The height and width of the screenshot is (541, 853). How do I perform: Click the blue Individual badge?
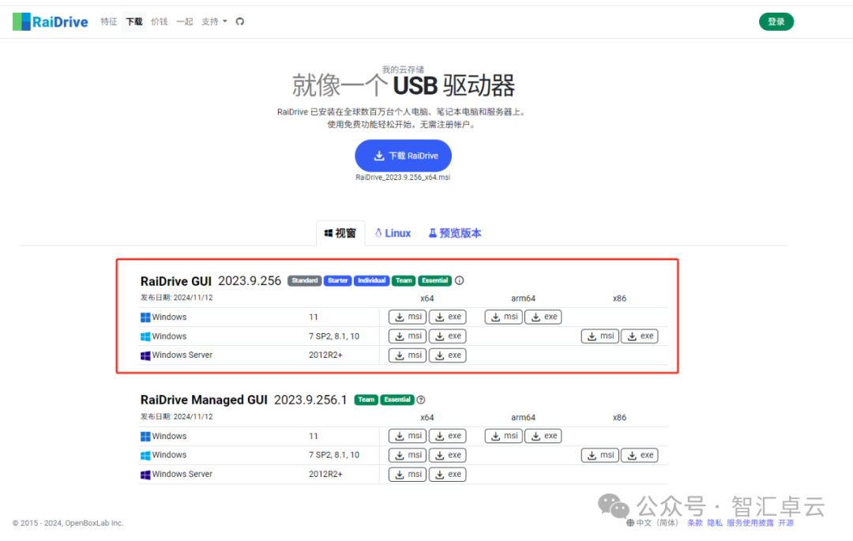(x=371, y=280)
